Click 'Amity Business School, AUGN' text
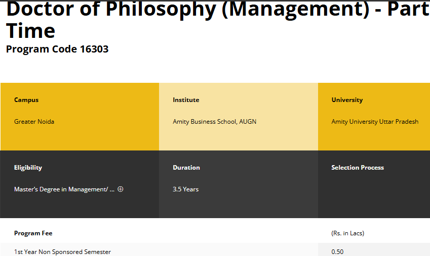The height and width of the screenshot is (256, 430). click(x=214, y=121)
